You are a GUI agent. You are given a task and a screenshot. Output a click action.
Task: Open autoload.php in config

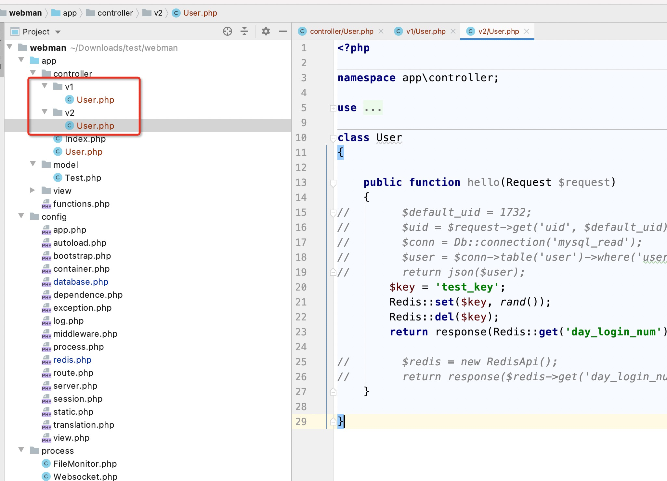[80, 243]
